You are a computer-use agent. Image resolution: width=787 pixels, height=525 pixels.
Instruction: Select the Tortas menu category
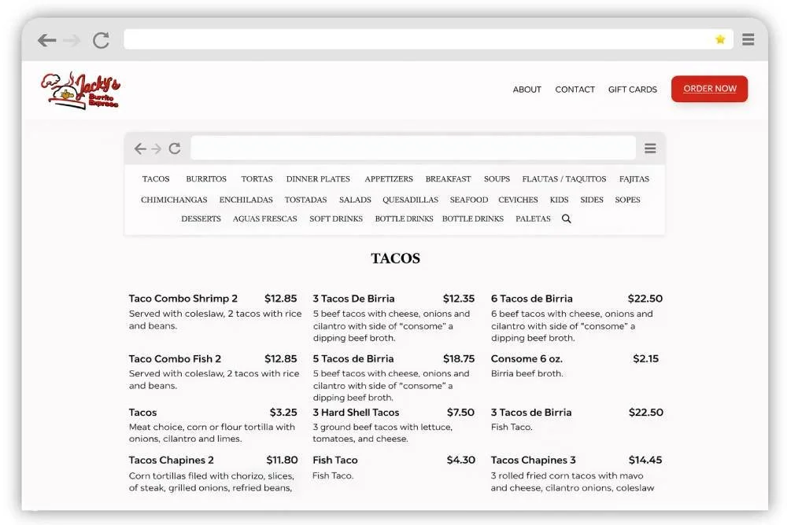click(x=257, y=179)
